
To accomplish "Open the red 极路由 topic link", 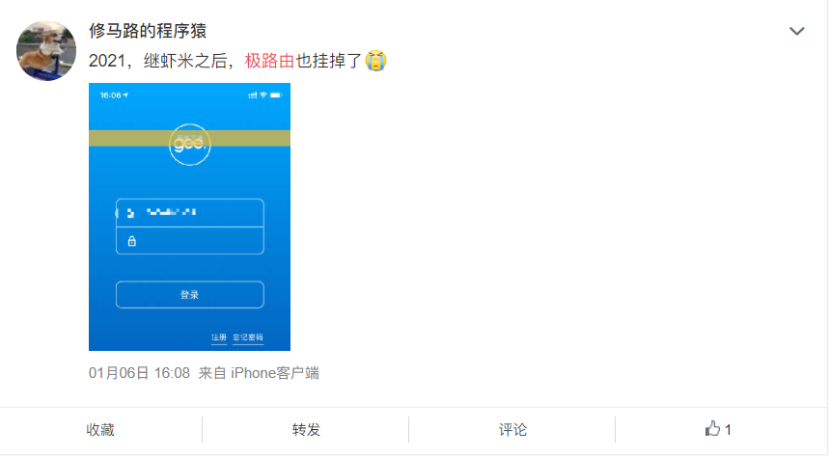I will (269, 61).
